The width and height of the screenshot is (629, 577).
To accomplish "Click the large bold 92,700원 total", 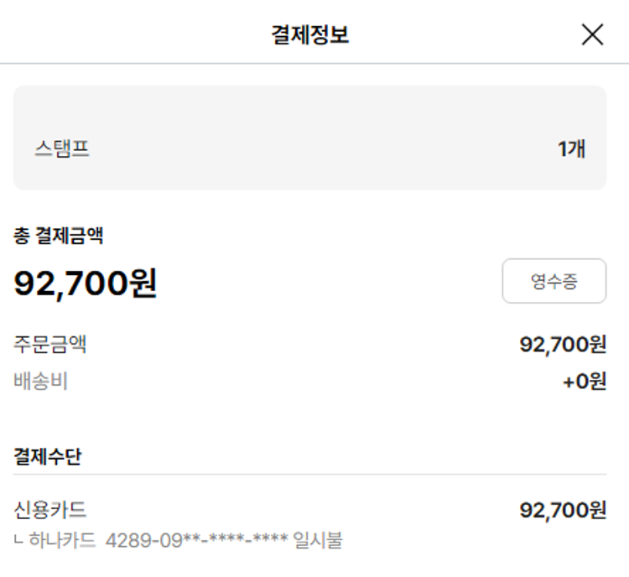I will pos(86,283).
